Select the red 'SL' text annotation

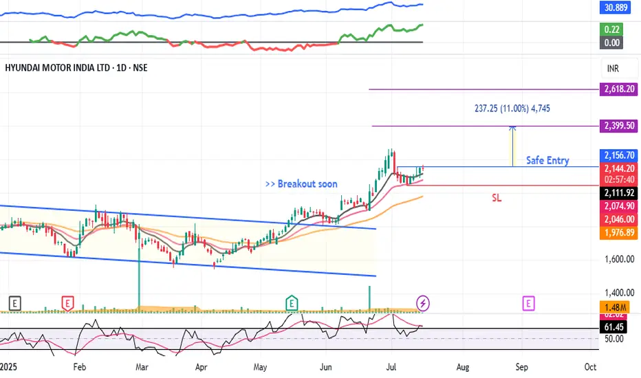497,198
